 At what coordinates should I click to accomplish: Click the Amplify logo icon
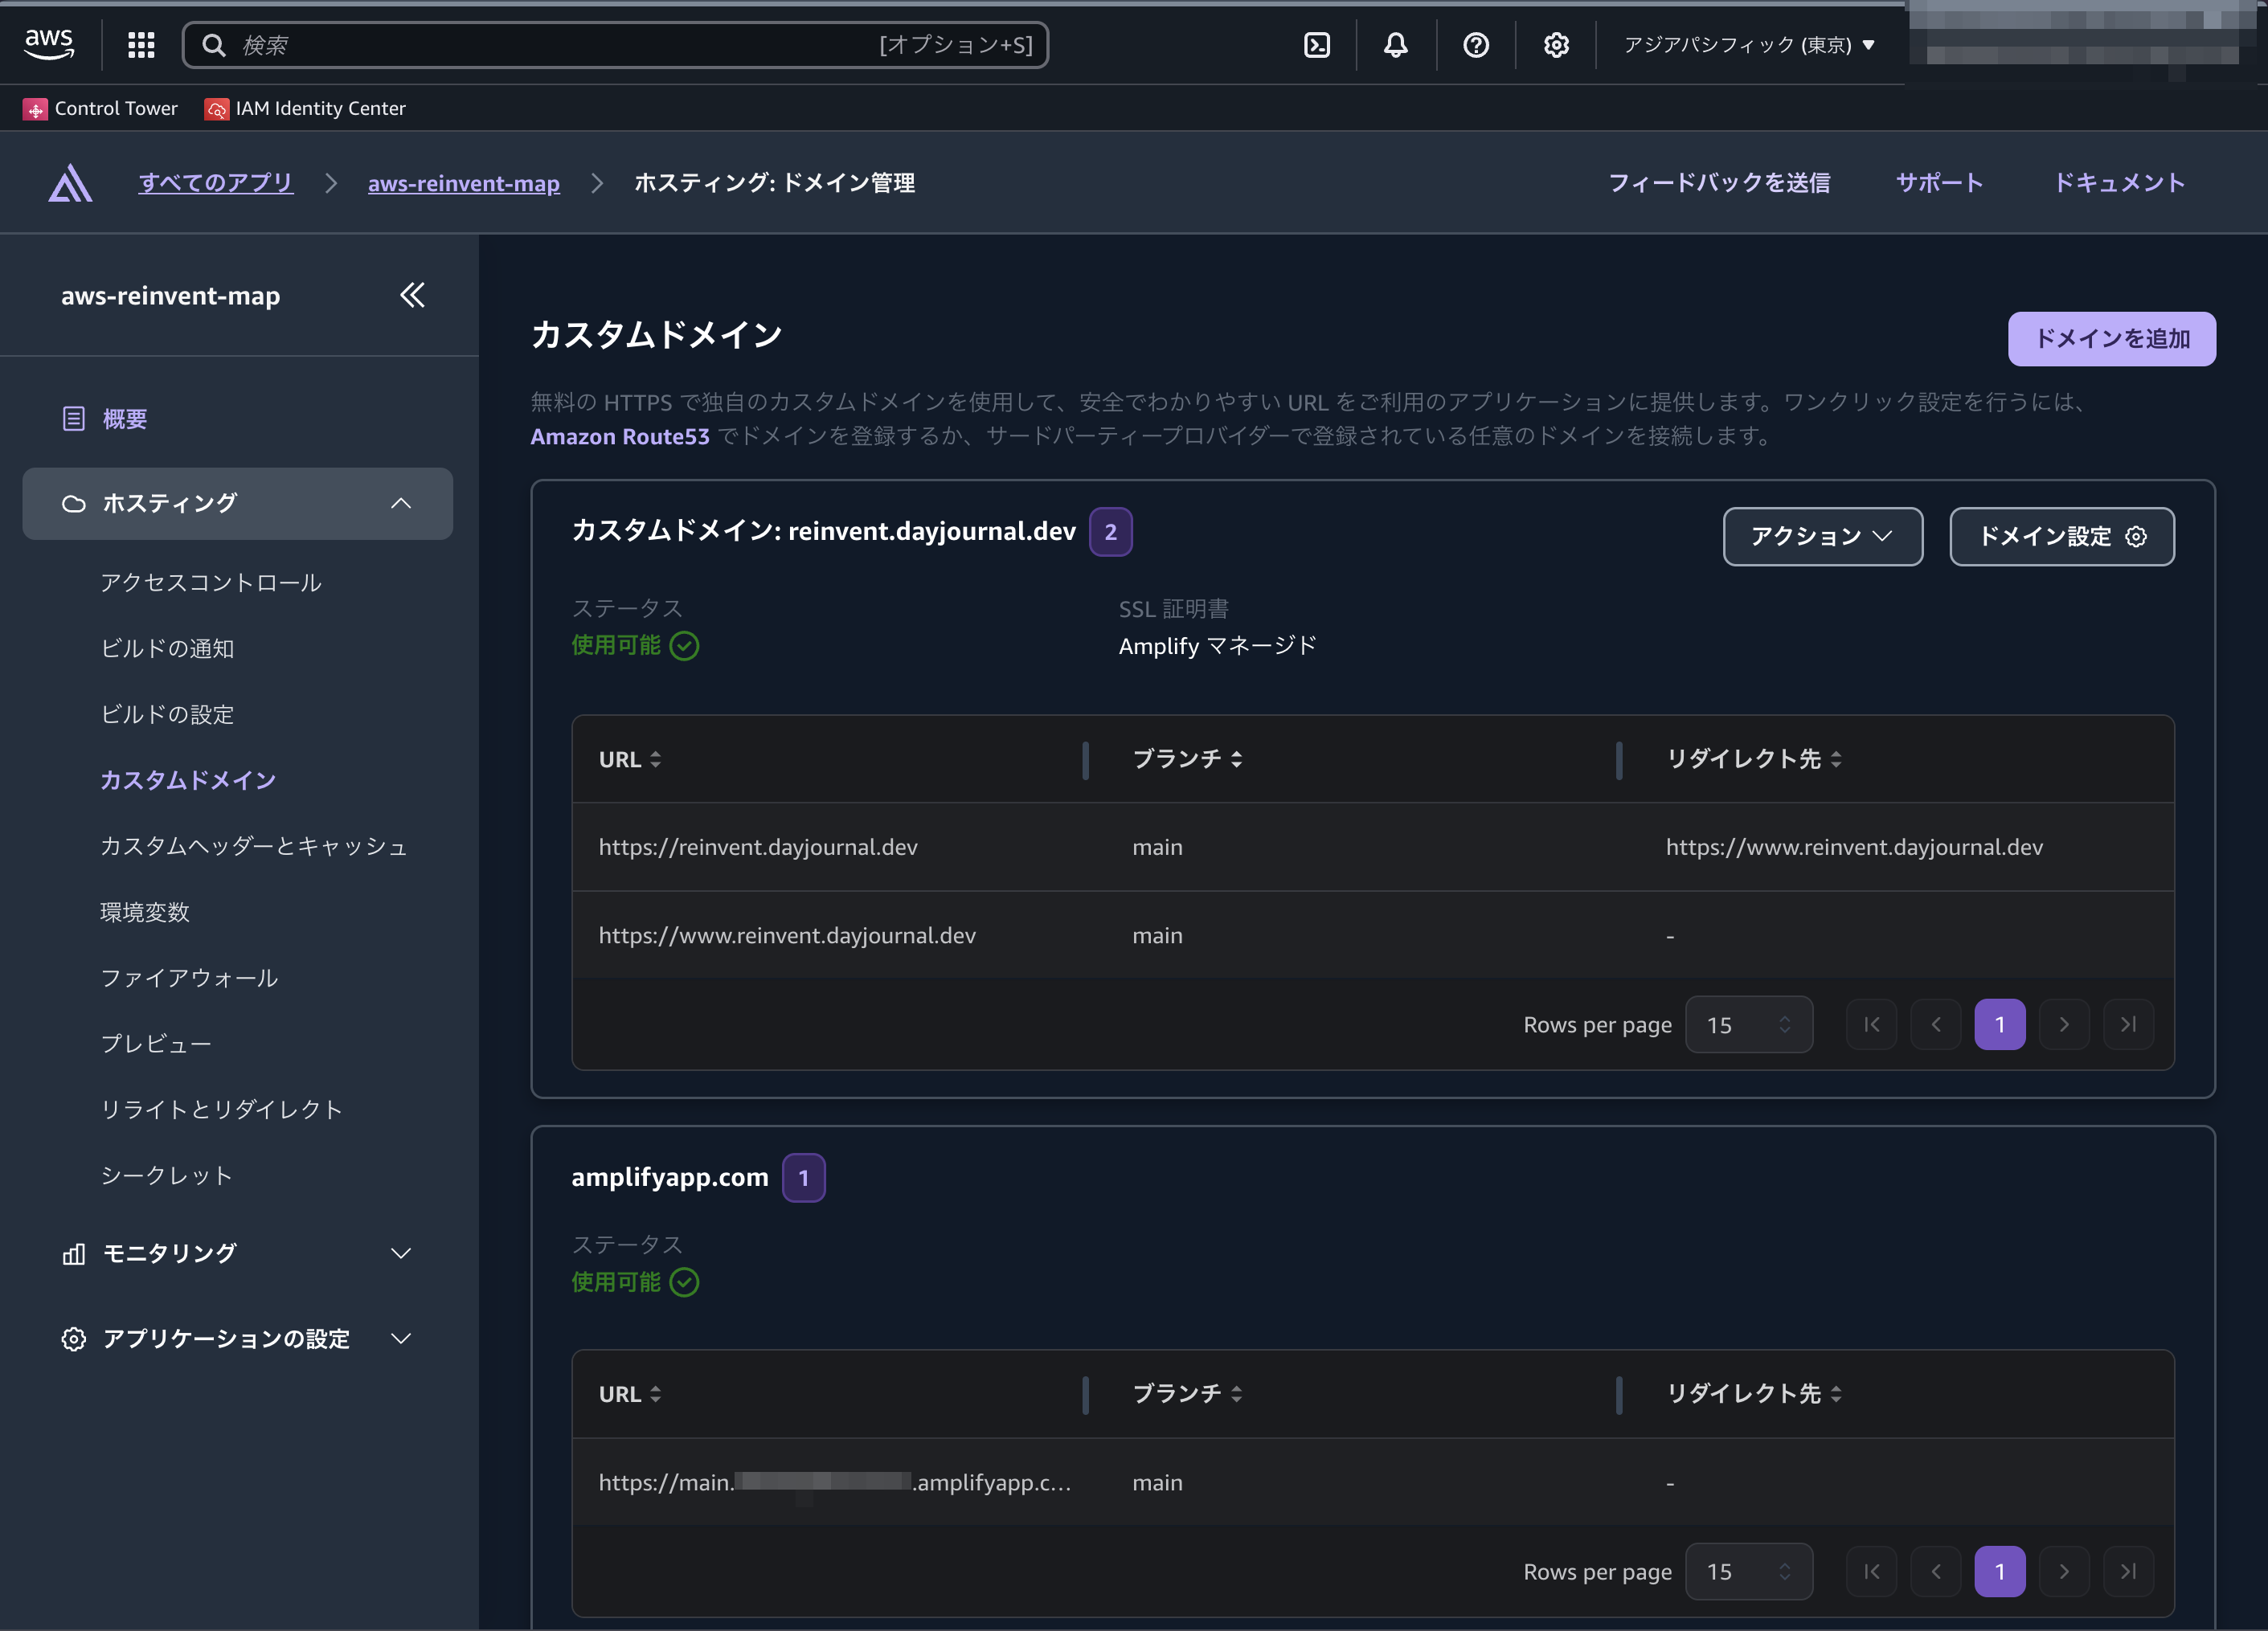70,183
